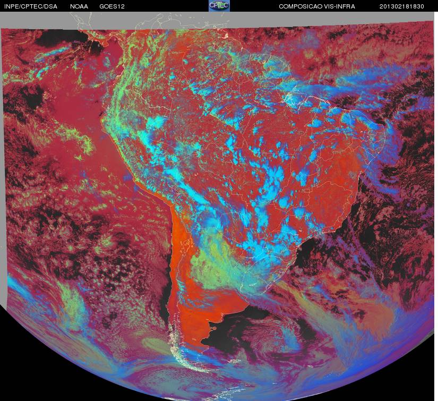Click the CPTEC logo in the header
Image resolution: width=438 pixels, height=401 pixels.
[x=219, y=6]
